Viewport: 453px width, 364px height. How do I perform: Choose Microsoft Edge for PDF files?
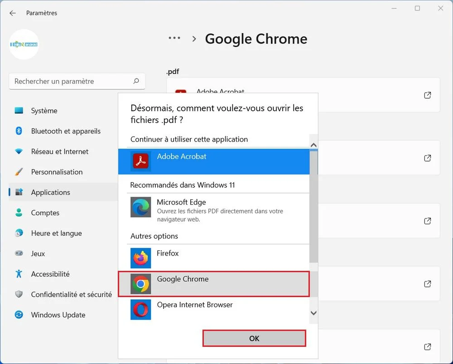point(214,210)
